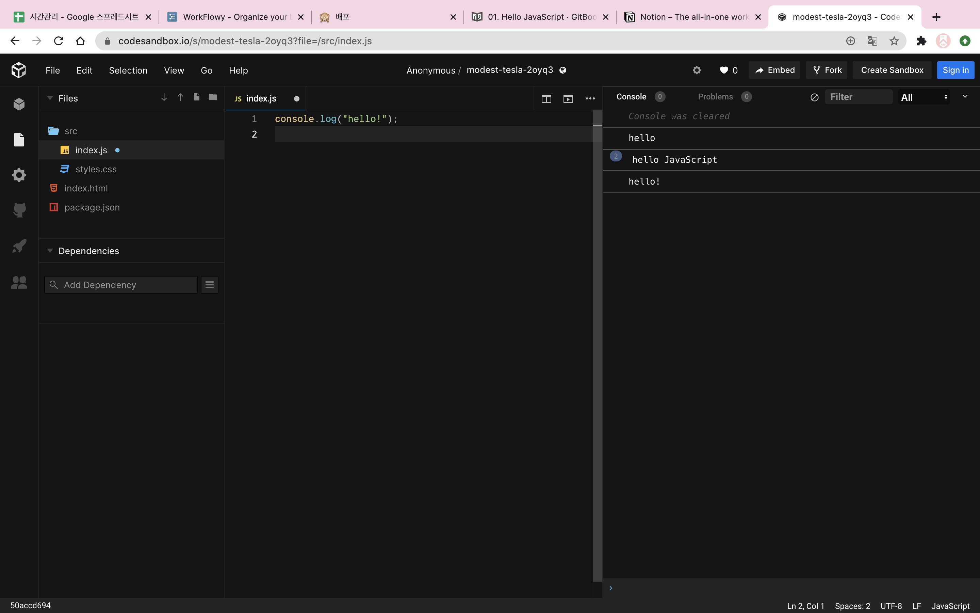Screen dimensions: 980x613
Task: Reload the browser page
Action: tap(59, 41)
